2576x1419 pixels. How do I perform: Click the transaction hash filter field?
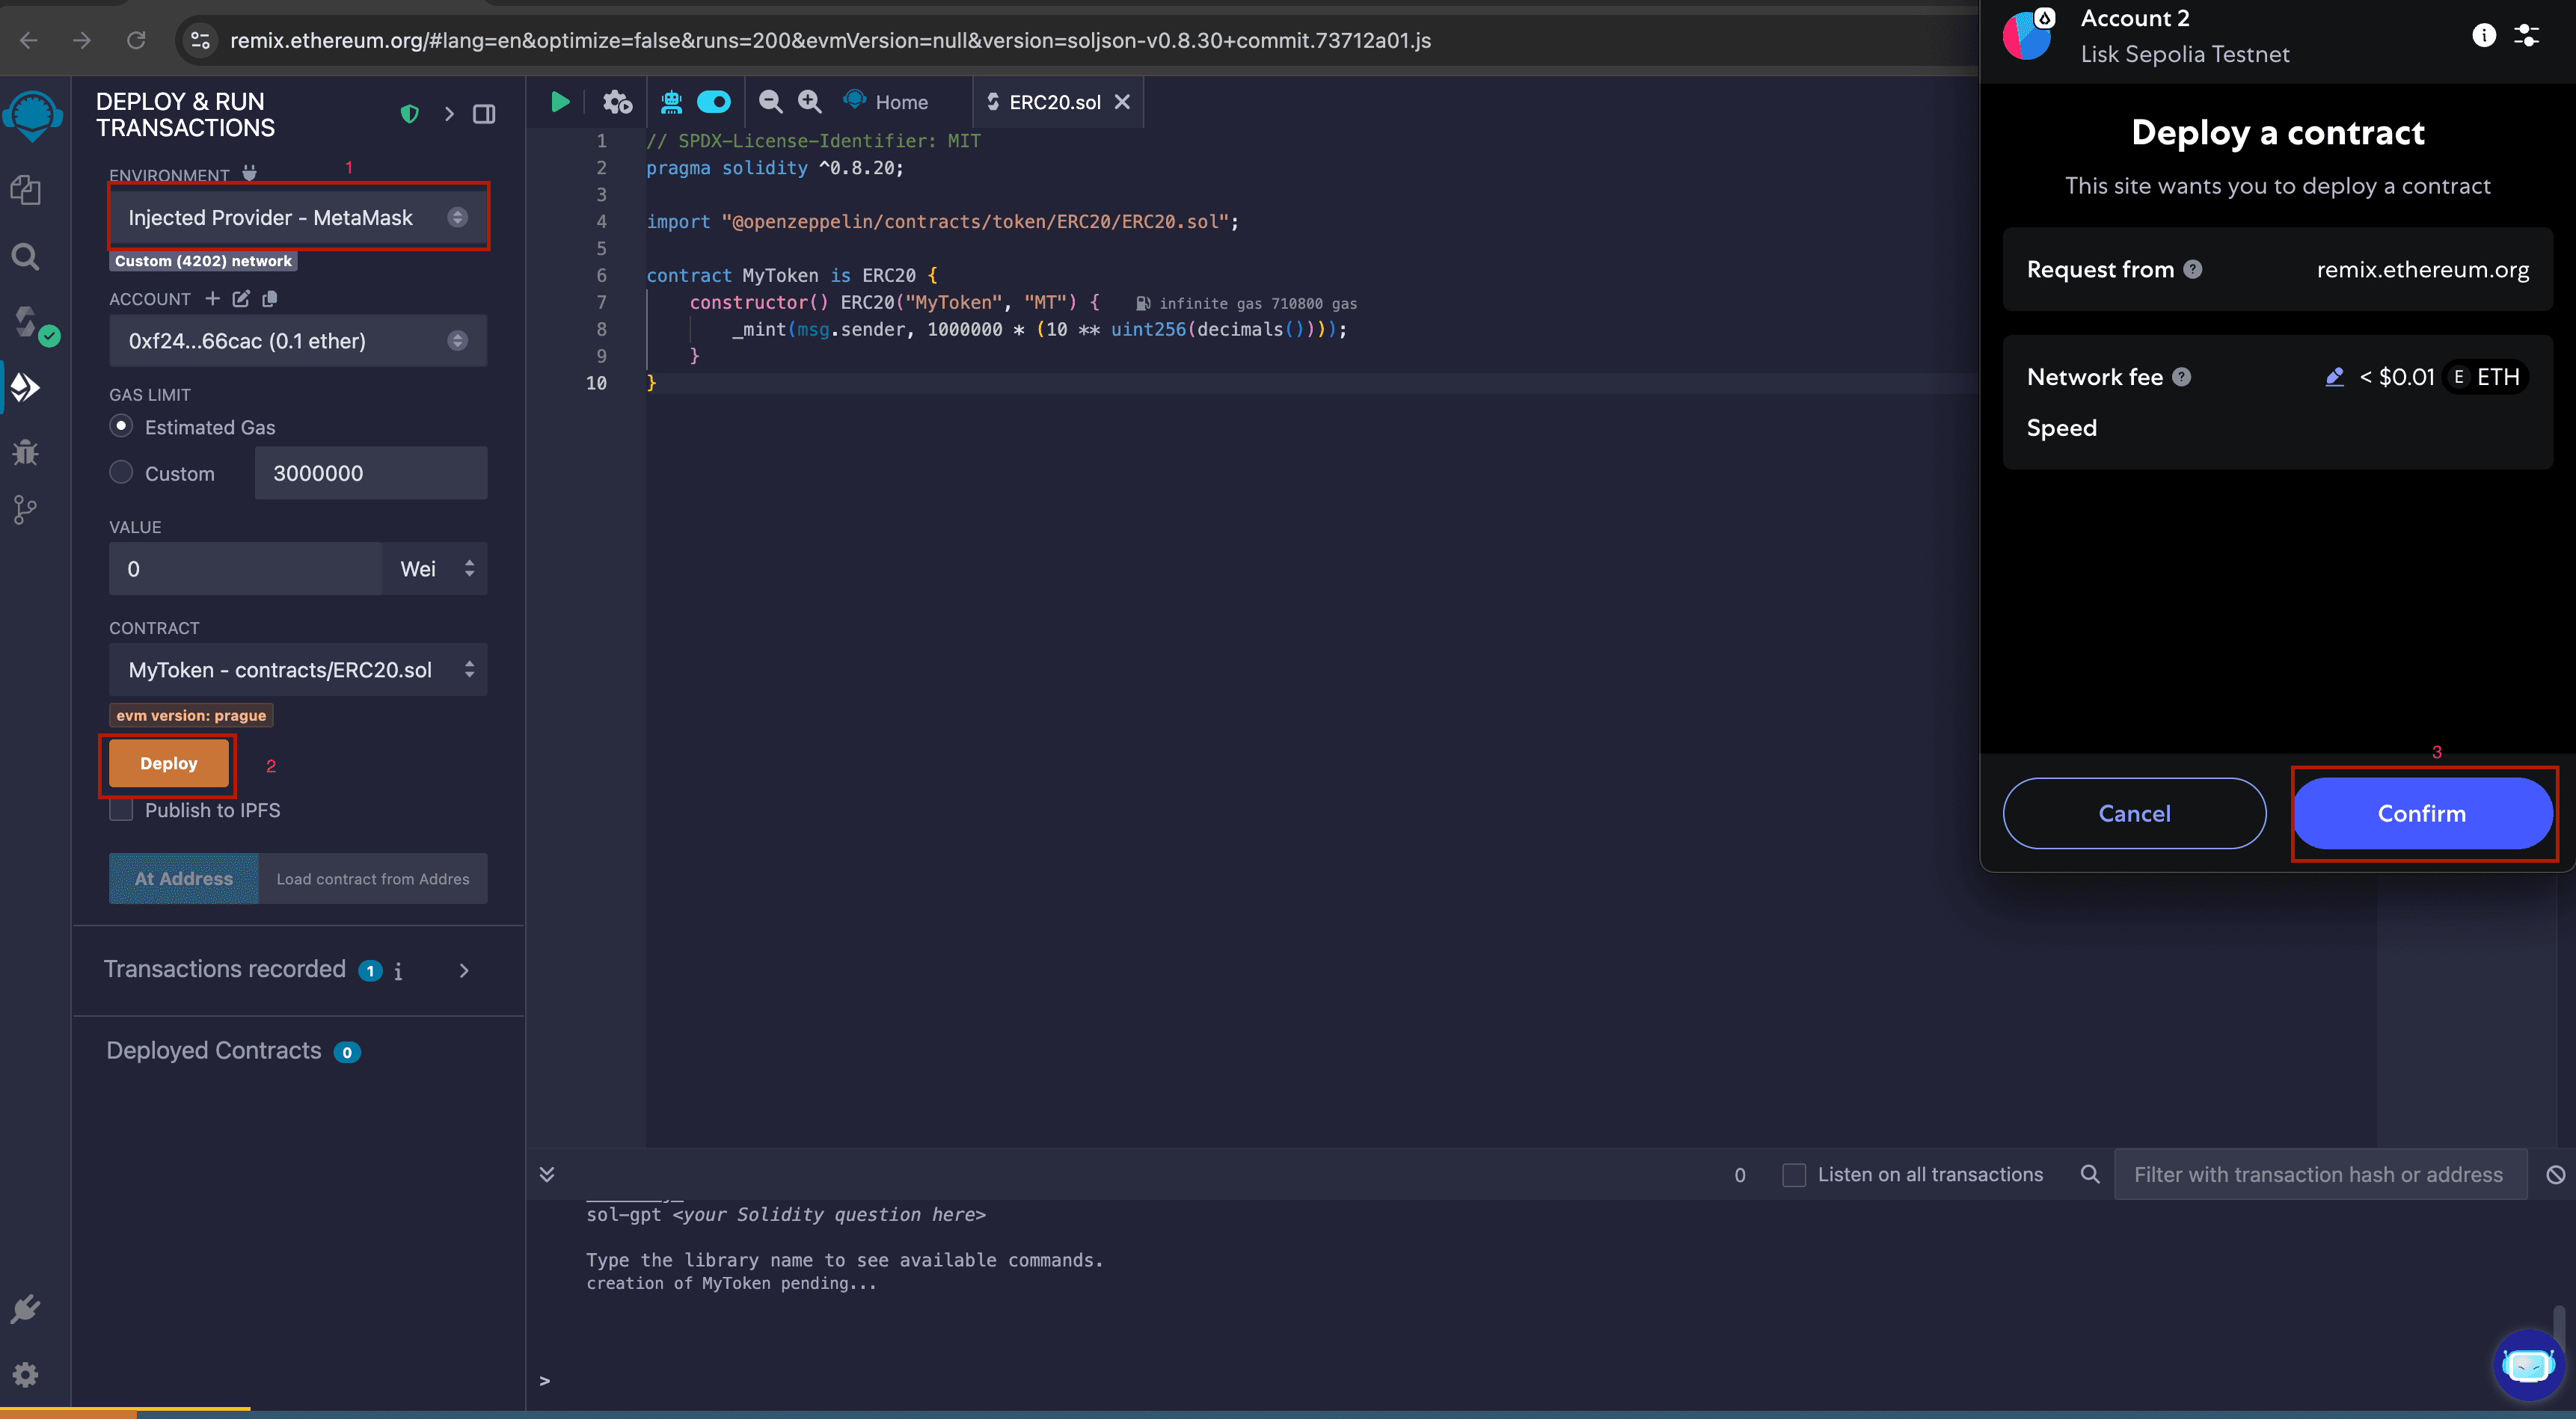pyautogui.click(x=2320, y=1175)
